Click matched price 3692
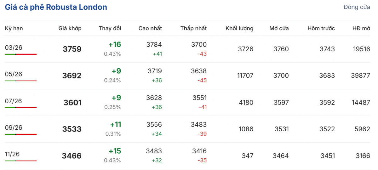The height and width of the screenshot is (170, 378). pos(72,76)
